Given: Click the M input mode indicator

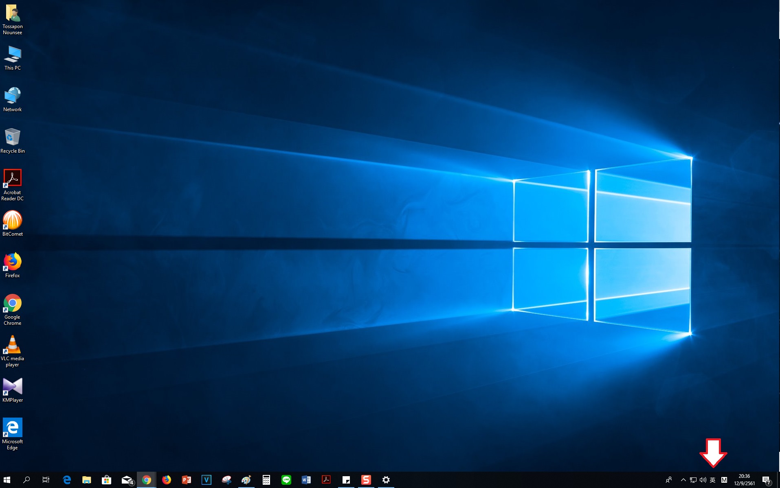Looking at the screenshot, I should pyautogui.click(x=724, y=480).
